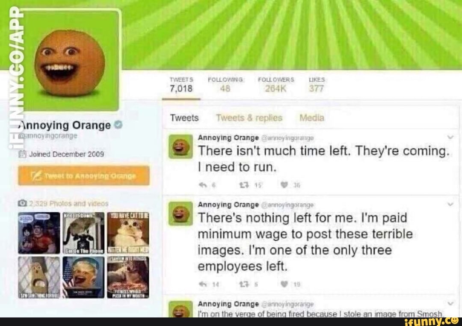Switch to the Media tab
The height and width of the screenshot is (326, 462).
(x=312, y=118)
